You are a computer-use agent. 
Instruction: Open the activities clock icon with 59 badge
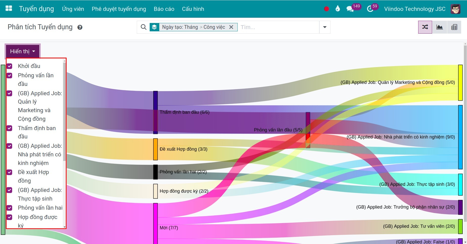point(370,9)
